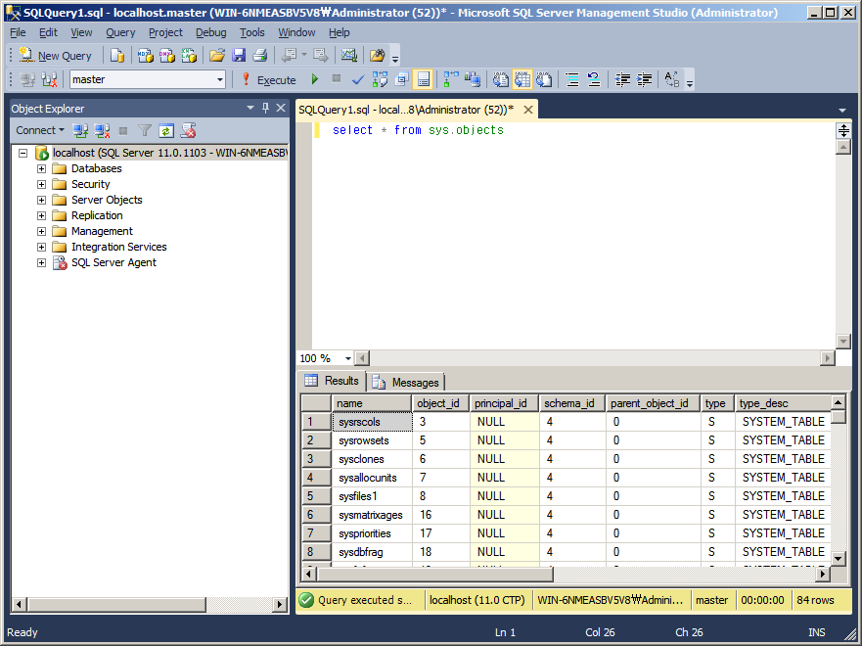Switch to the Messages tab
This screenshot has height=646, width=862.
pyautogui.click(x=406, y=382)
